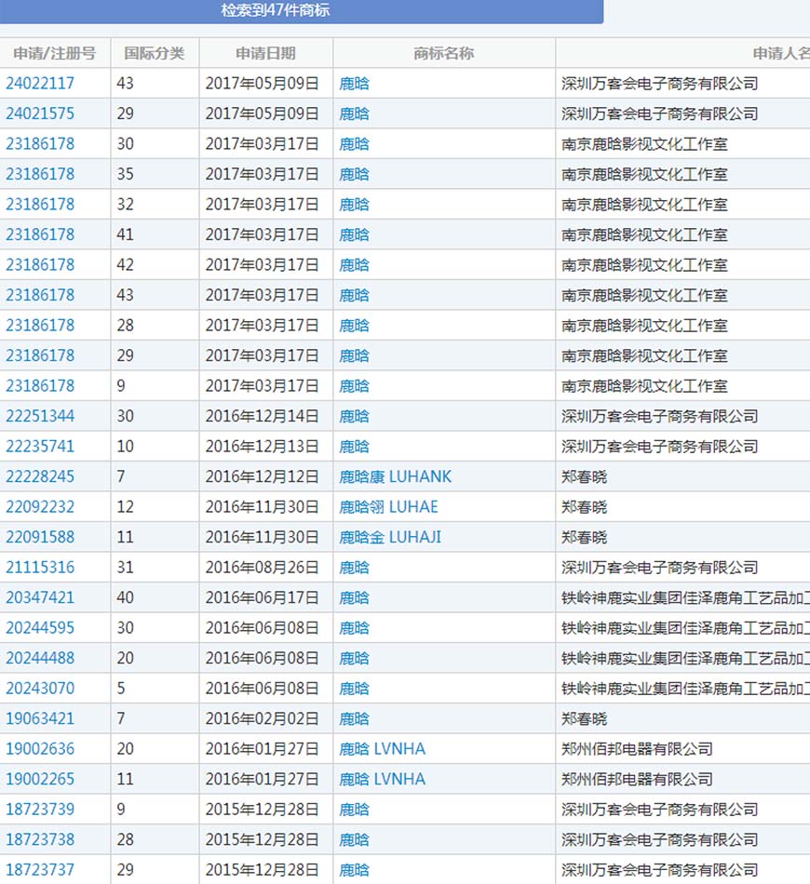Open registration number 21115316
Image resolution: width=810 pixels, height=884 pixels.
40,568
